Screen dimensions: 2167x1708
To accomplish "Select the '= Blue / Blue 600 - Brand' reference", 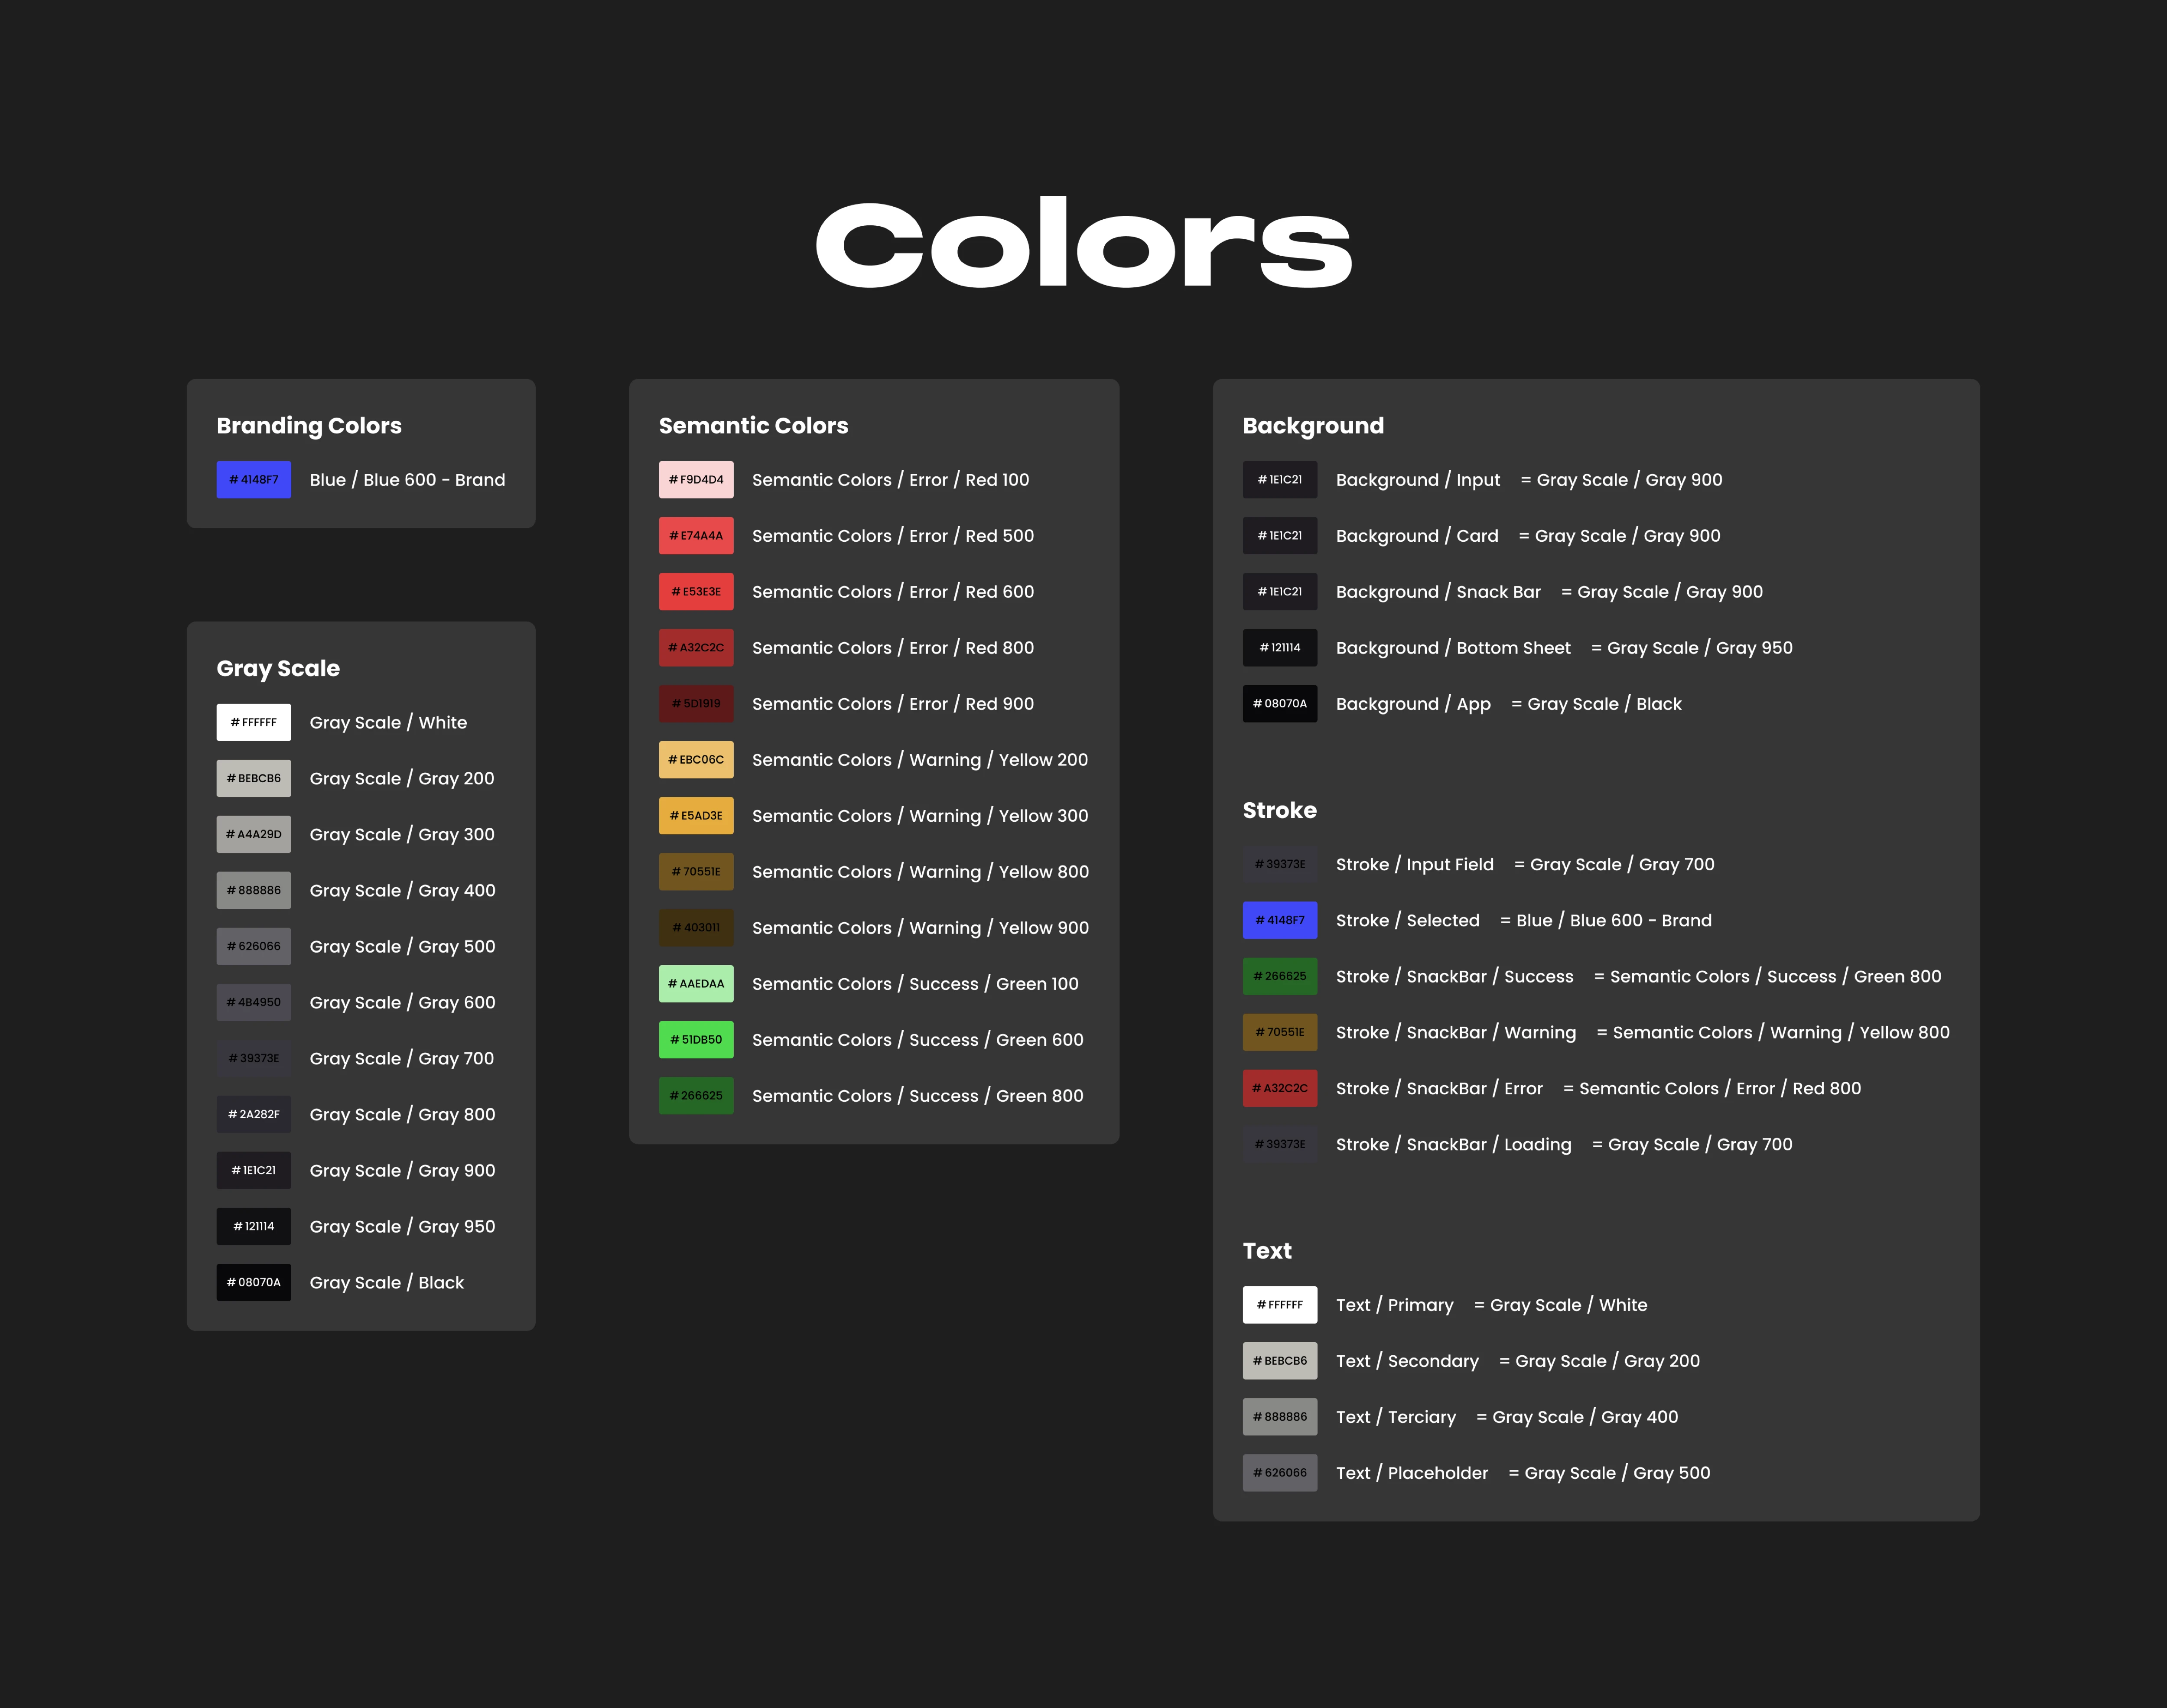I will pyautogui.click(x=1606, y=920).
